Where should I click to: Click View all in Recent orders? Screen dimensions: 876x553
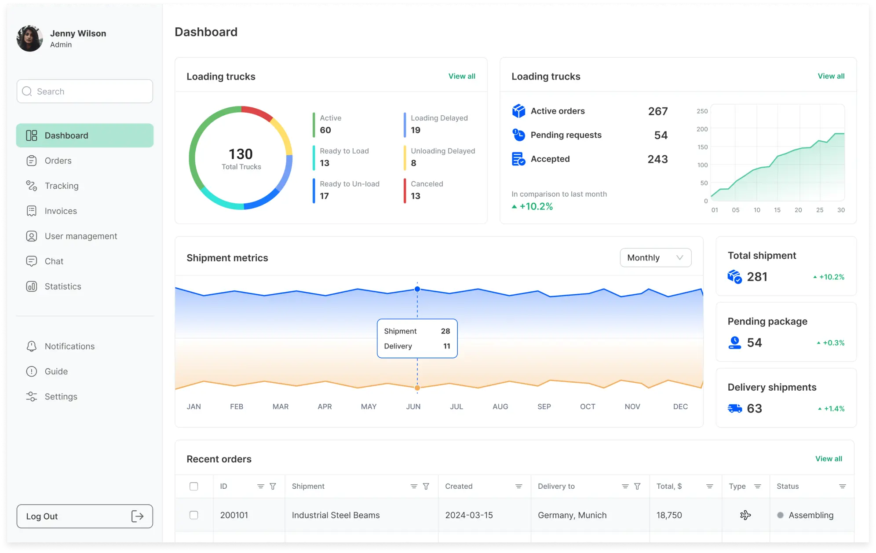829,458
